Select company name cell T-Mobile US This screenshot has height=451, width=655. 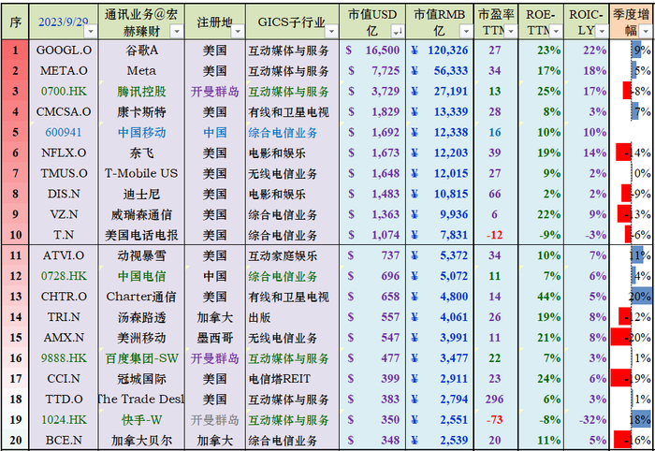coord(141,173)
